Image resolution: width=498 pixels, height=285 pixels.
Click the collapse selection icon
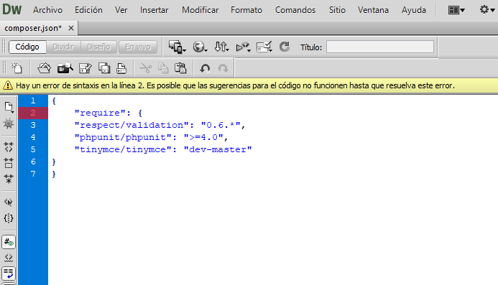tap(9, 163)
